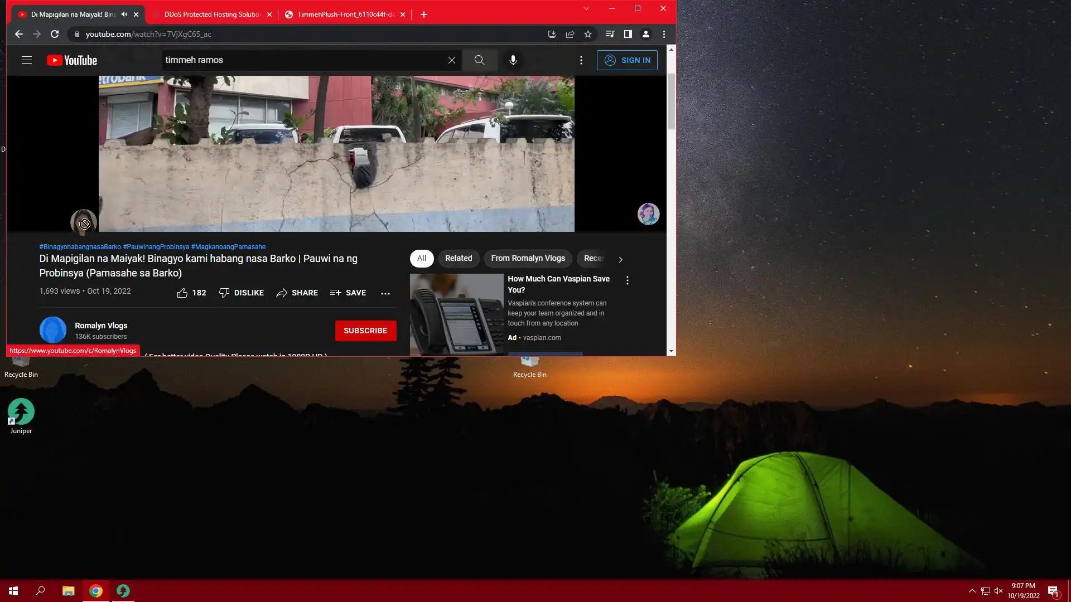Click the YouTube hamburger guide menu icon
The width and height of the screenshot is (1071, 602).
point(27,60)
